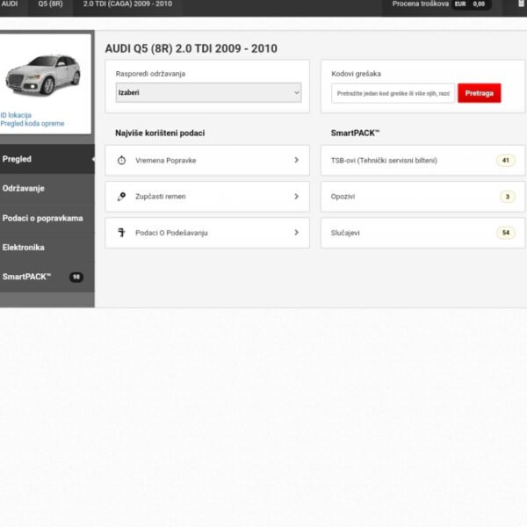This screenshot has height=527, width=527.
Task: Click the Audi Q5 vehicle thumbnail
Action: pyautogui.click(x=42, y=75)
